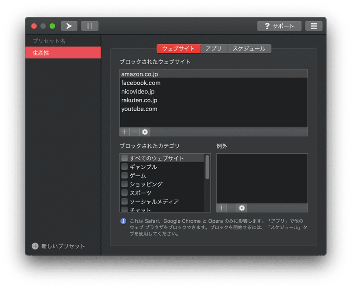Image resolution: width=352 pixels, height=289 pixels.
Task: Click inside the empty 例外 list box
Action: click(262, 179)
